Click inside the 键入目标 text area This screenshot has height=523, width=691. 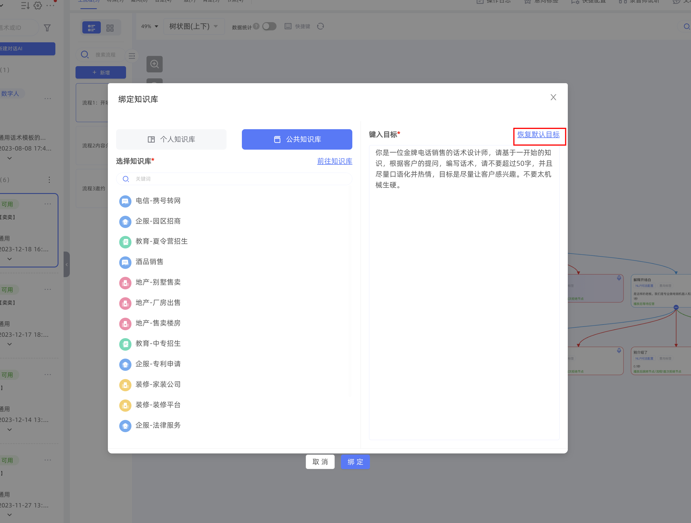pos(464,292)
